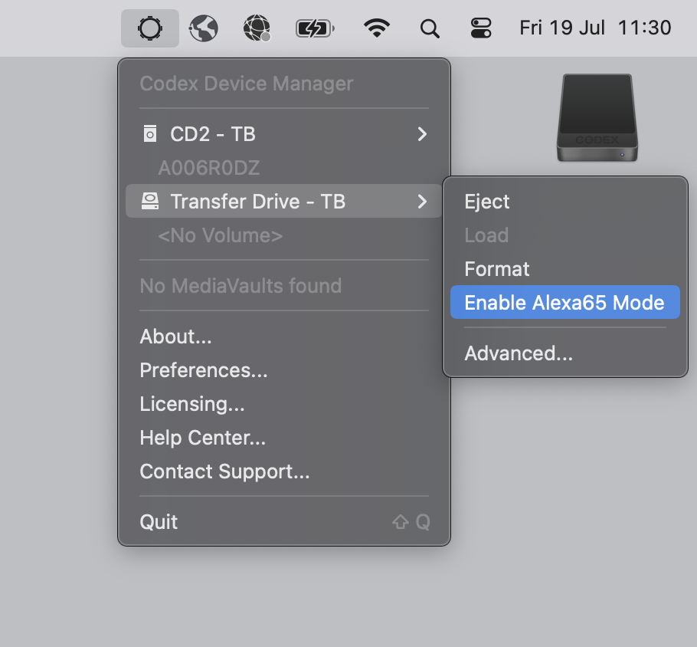Open Spotlight search magnifier icon

pyautogui.click(x=430, y=29)
